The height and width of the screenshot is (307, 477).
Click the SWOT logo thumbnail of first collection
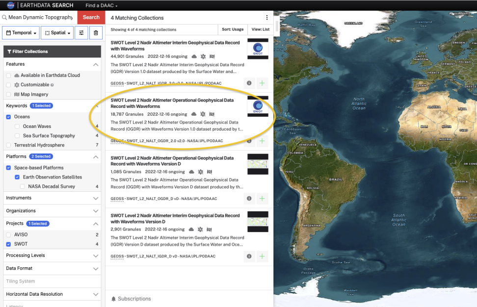point(258,49)
